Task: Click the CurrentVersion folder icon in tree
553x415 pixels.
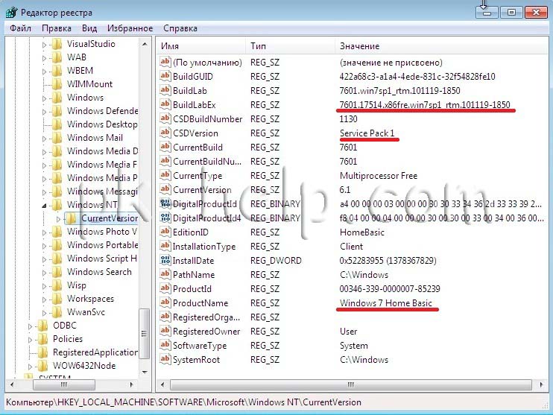Action: click(x=71, y=218)
